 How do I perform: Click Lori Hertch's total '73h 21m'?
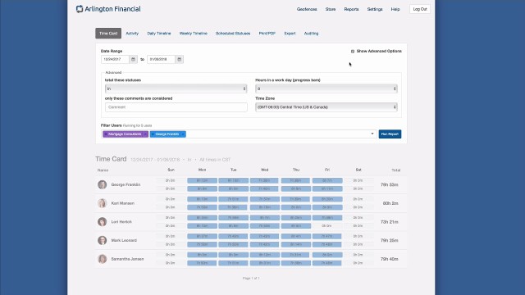(x=389, y=222)
